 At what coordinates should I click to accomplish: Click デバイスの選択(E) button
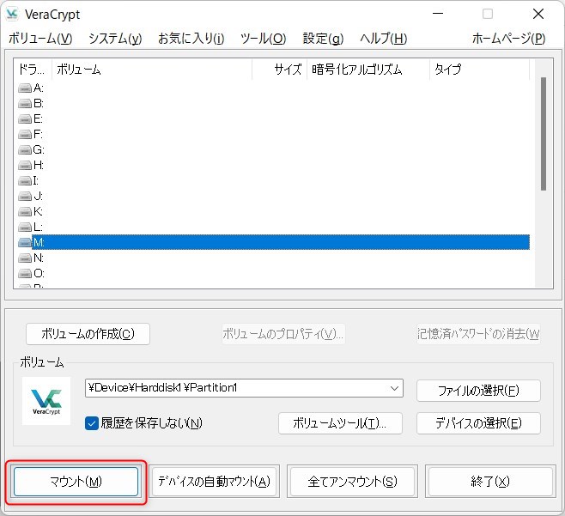coord(478,423)
